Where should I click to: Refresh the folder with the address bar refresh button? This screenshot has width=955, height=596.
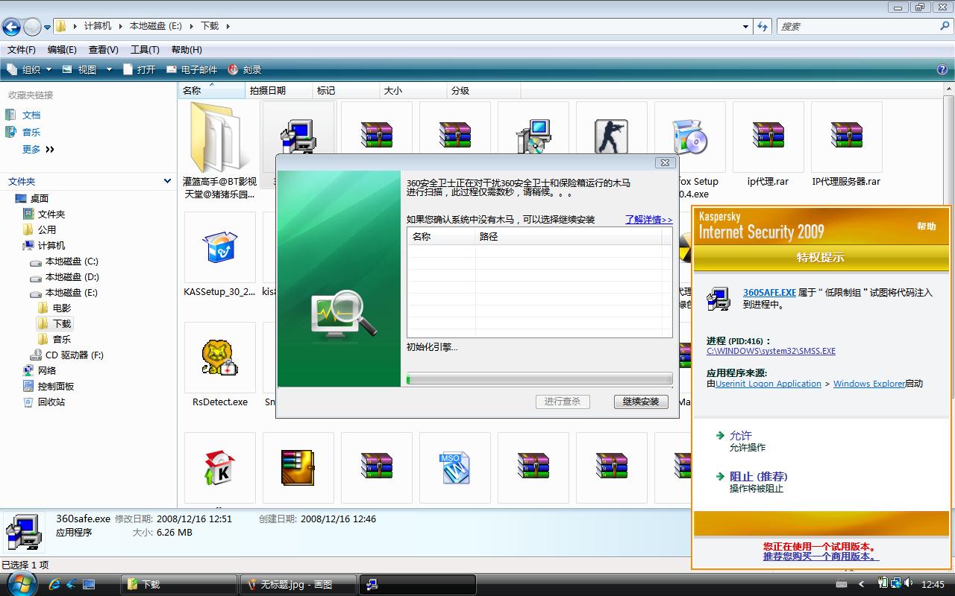(763, 26)
